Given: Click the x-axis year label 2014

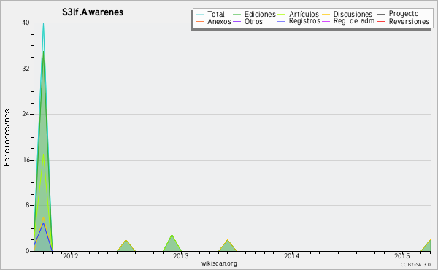Looking at the screenshot, I should click(291, 256).
